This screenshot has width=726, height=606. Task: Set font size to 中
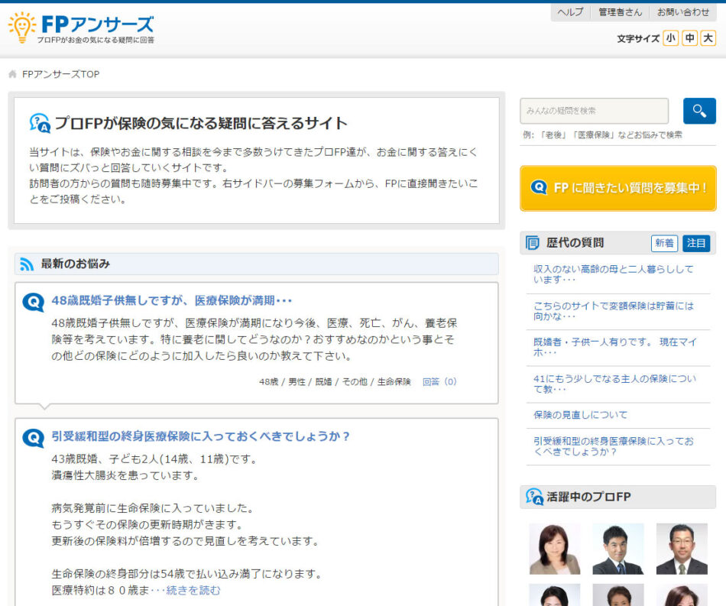(x=689, y=38)
